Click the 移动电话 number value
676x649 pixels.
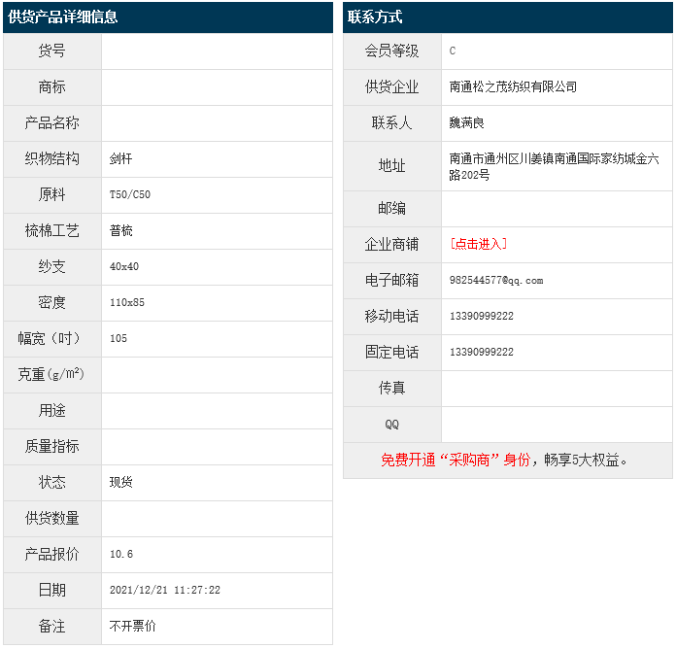(x=482, y=317)
